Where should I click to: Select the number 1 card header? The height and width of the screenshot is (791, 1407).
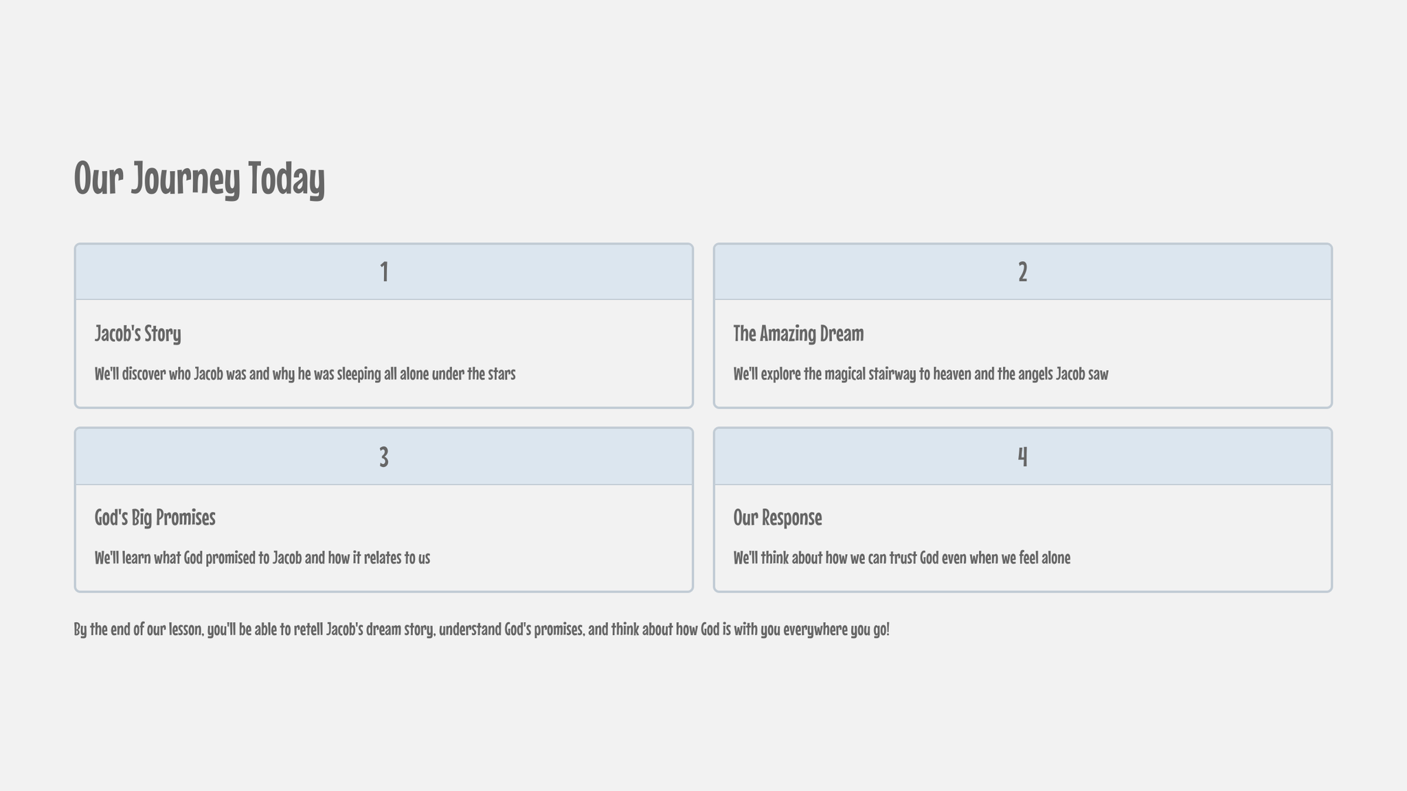(x=384, y=272)
